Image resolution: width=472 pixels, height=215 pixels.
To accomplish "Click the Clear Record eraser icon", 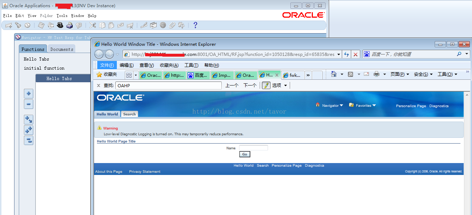I will tap(120, 25).
